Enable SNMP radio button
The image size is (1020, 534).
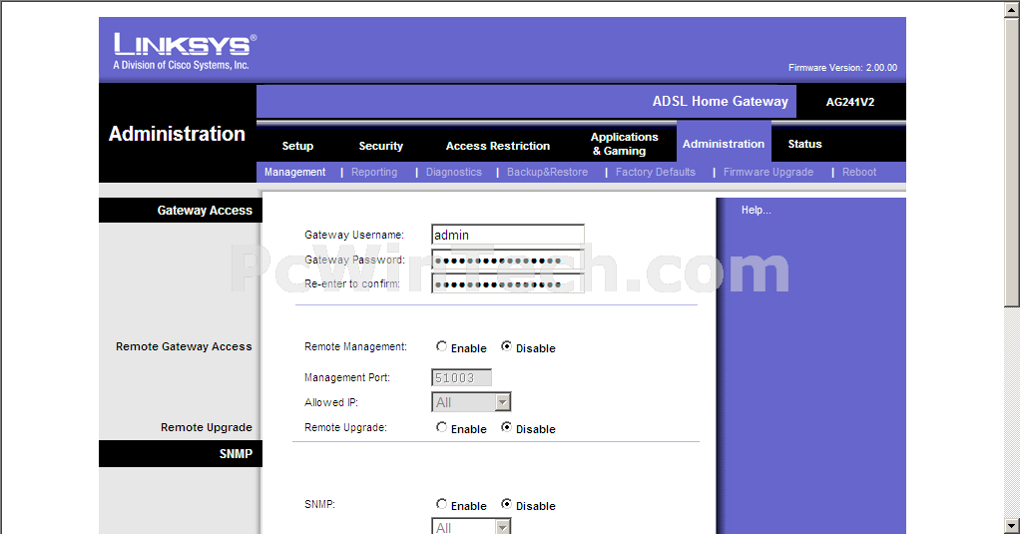[442, 504]
